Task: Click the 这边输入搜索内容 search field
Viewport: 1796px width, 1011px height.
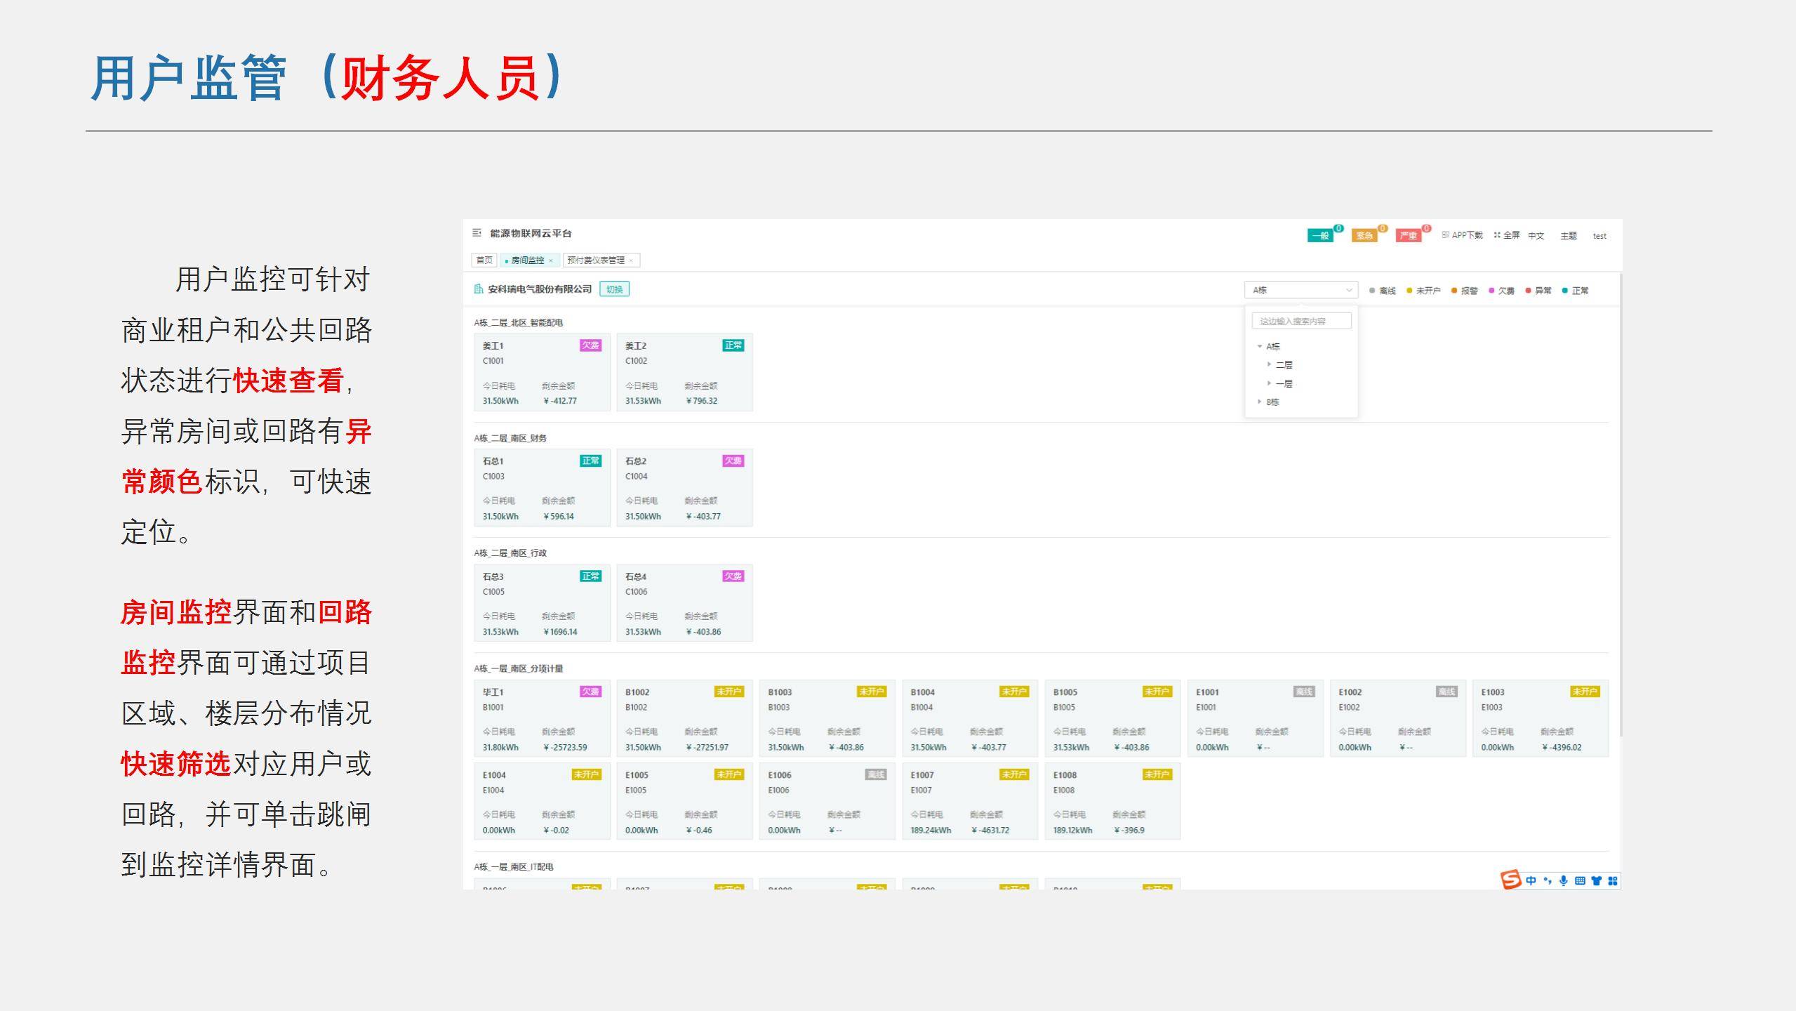Action: [x=1301, y=321]
